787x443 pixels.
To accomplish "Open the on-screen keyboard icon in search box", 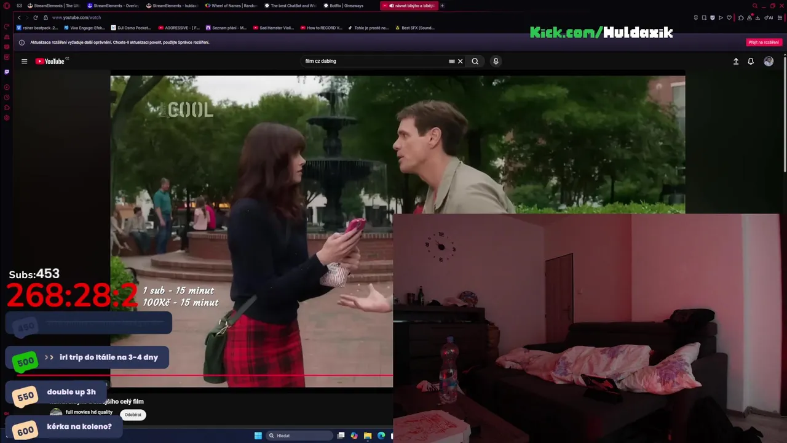I will coord(452,61).
